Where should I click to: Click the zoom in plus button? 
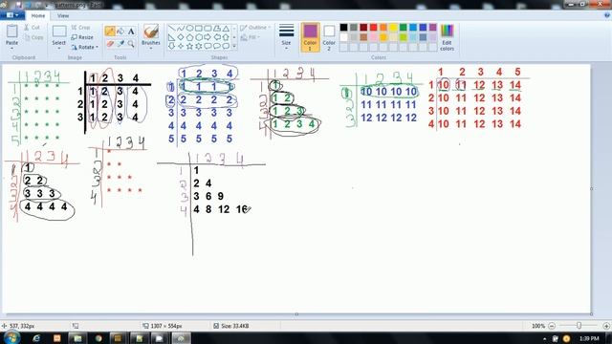point(606,326)
